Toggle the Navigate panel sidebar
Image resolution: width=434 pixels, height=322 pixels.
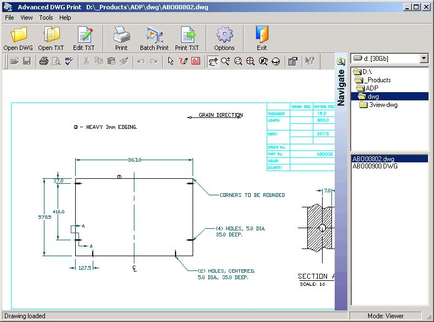tap(341, 88)
